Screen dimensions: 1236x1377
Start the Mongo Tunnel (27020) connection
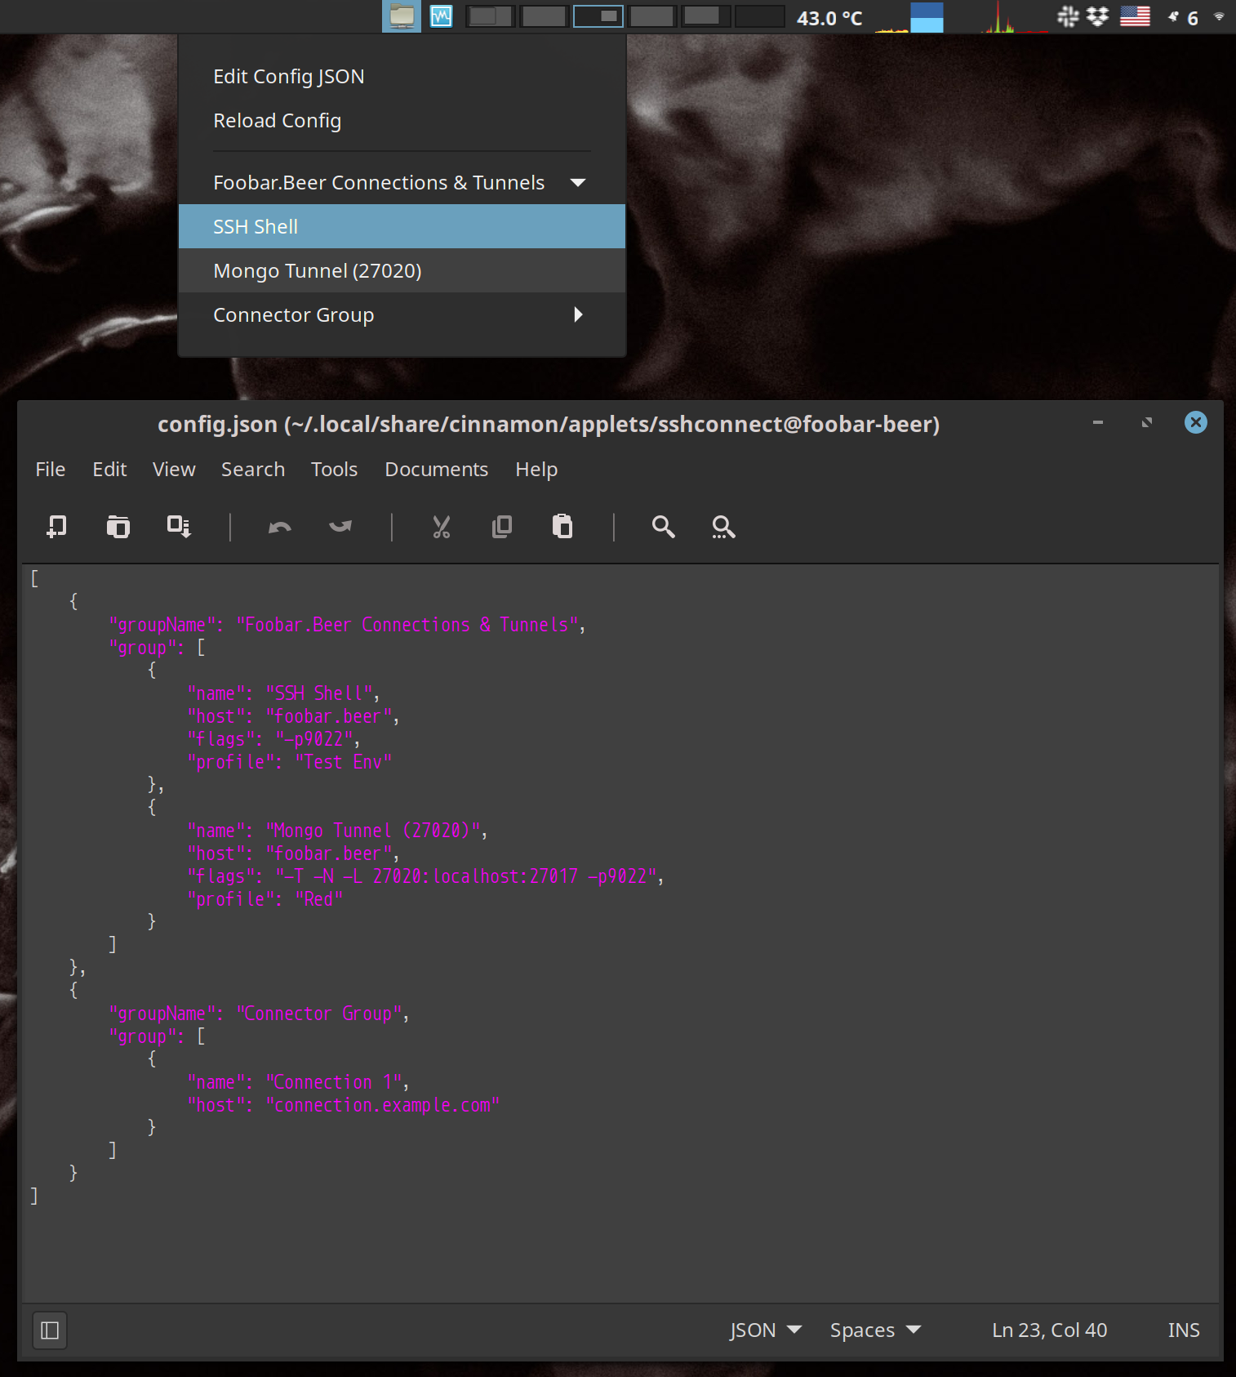click(x=402, y=270)
